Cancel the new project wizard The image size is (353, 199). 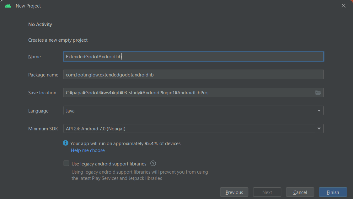point(300,192)
